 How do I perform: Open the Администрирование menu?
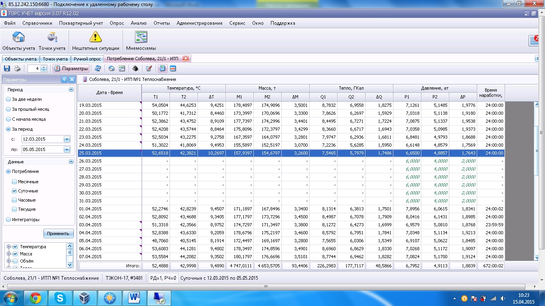[199, 23]
